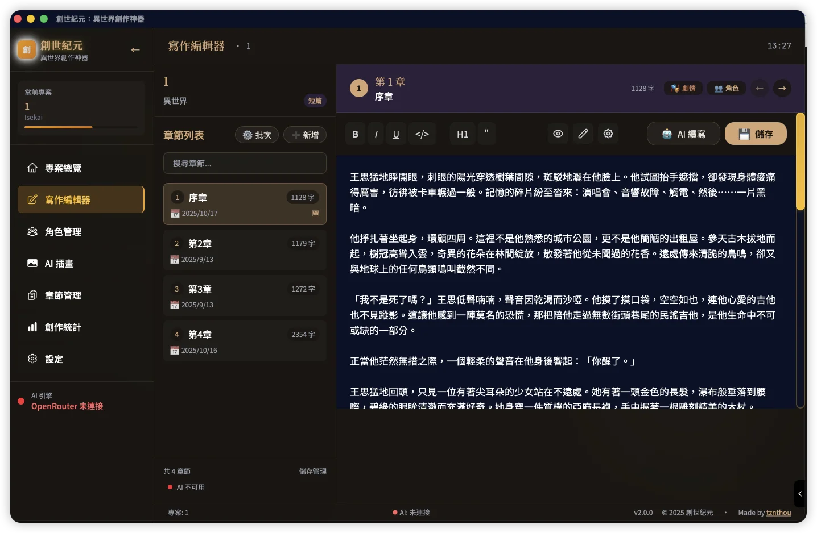Screen dimensions: 817x533
Task: Open AI 插畫 from the sidebar
Action: (x=59, y=263)
